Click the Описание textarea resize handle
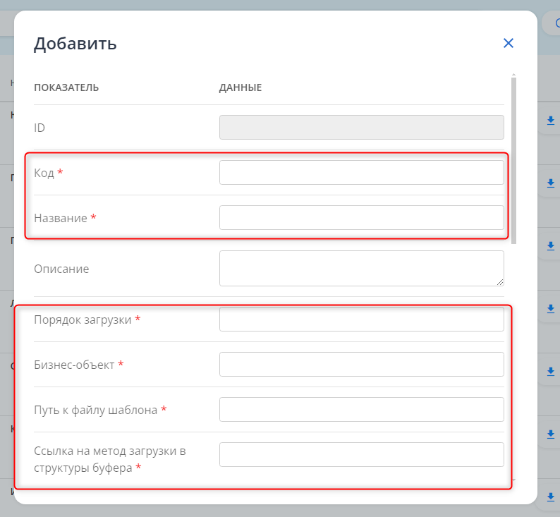This screenshot has height=517, width=560. pos(500,281)
